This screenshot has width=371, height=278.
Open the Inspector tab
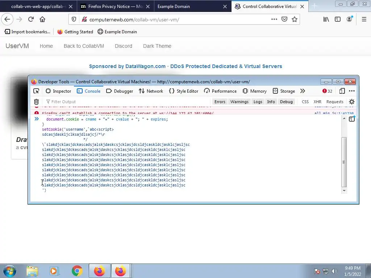58,91
